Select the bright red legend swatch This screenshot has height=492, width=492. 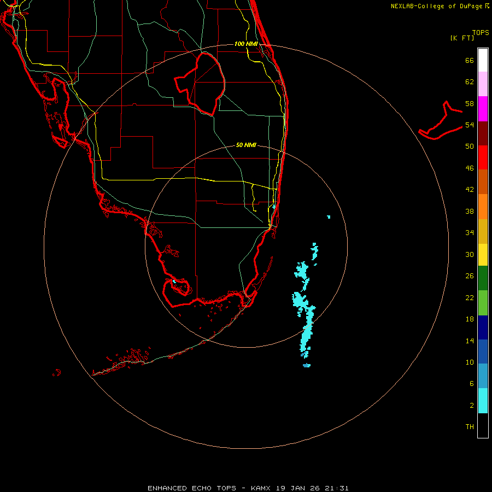coord(483,157)
